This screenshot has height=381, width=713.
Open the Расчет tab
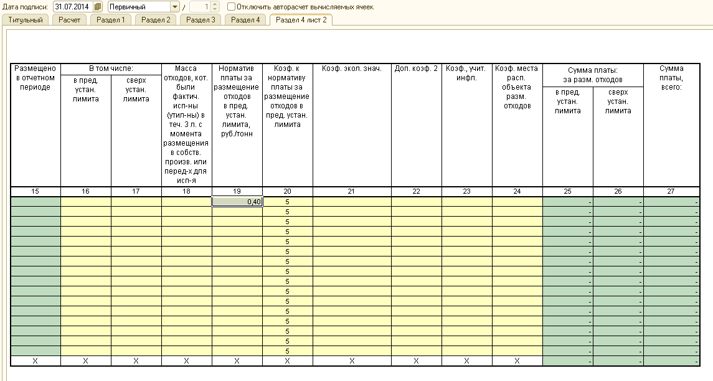[x=70, y=20]
